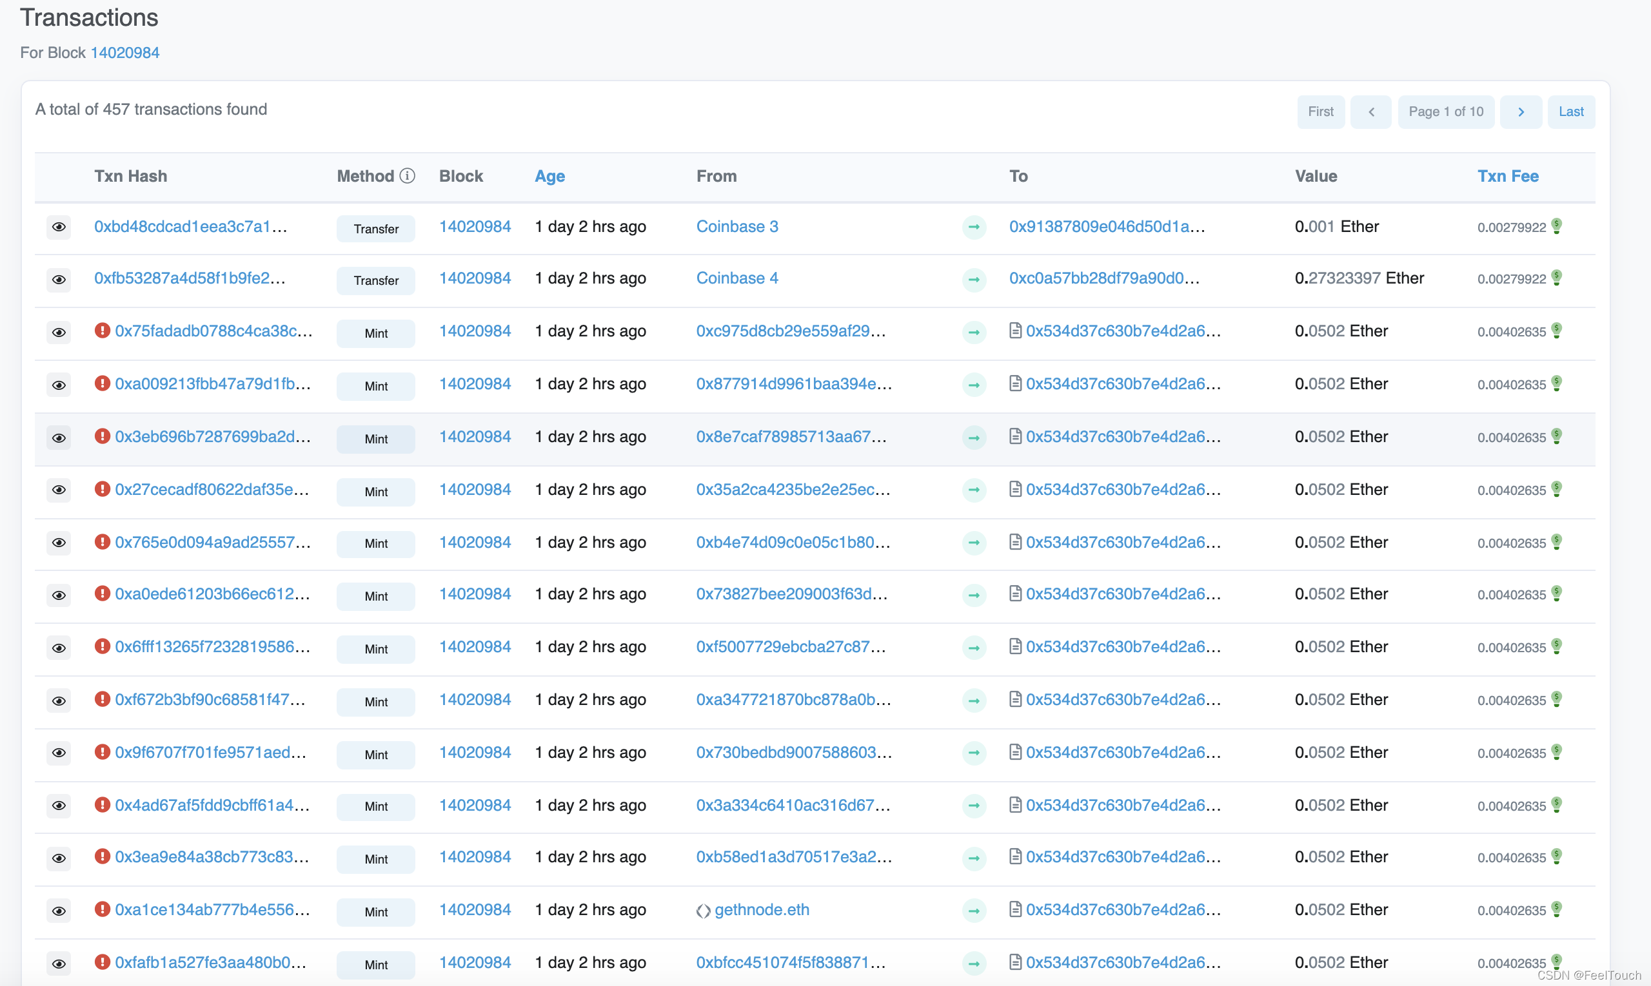Click eye icon for txn 0xfb53287a4d58f1b9fe2

pyautogui.click(x=59, y=280)
